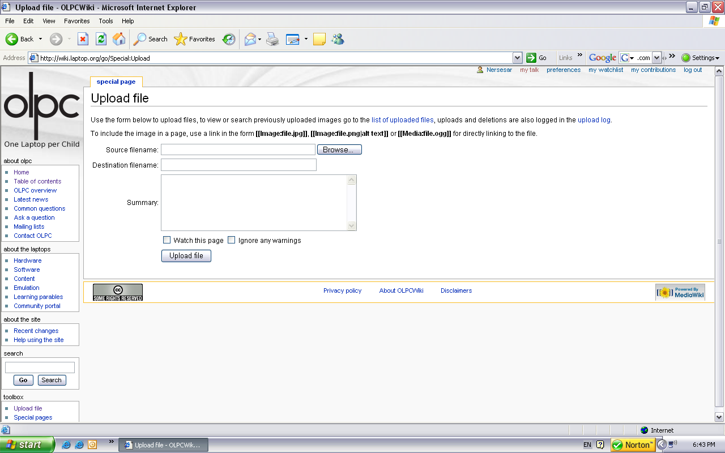Open the History toolbar icon

point(229,39)
